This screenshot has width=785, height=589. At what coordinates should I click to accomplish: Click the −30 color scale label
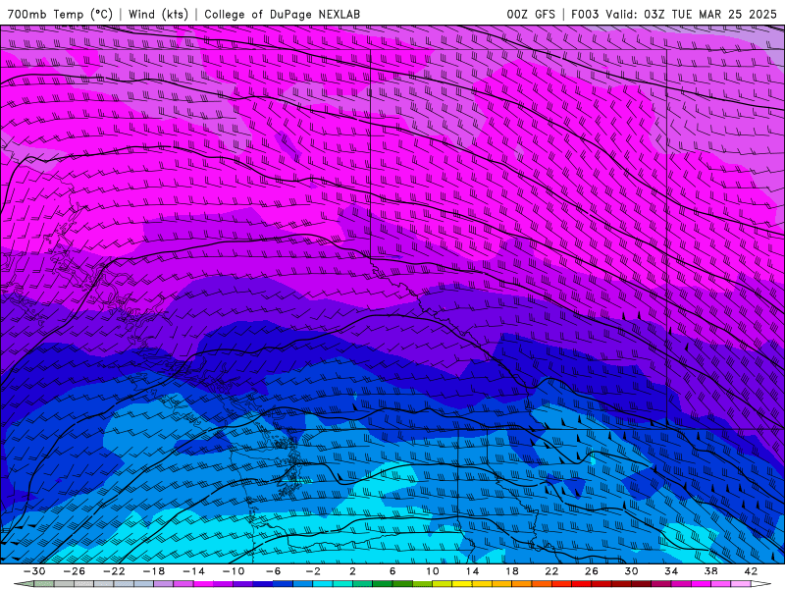(x=34, y=571)
